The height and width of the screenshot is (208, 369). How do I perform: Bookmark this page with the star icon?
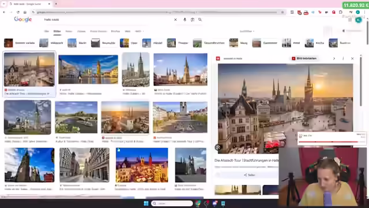point(283,12)
